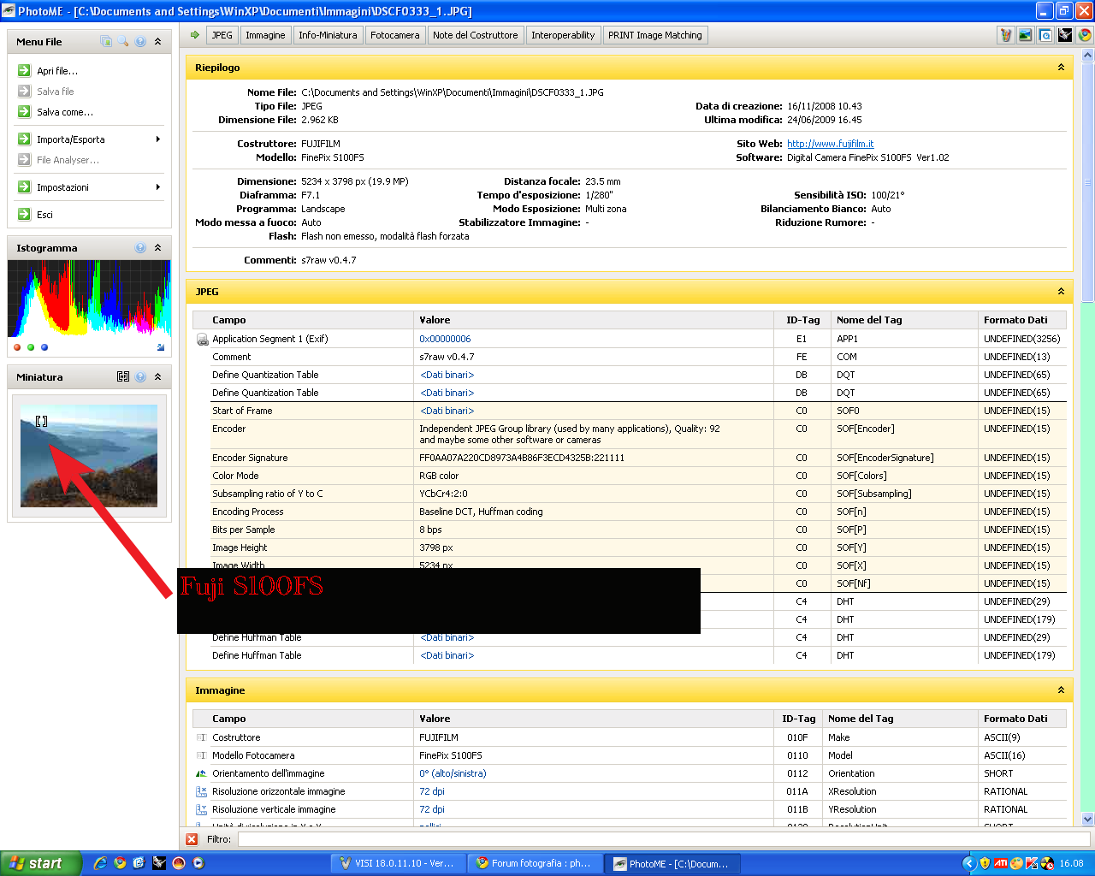Click the 0x00000006 value link
This screenshot has width=1095, height=876.
coord(445,339)
